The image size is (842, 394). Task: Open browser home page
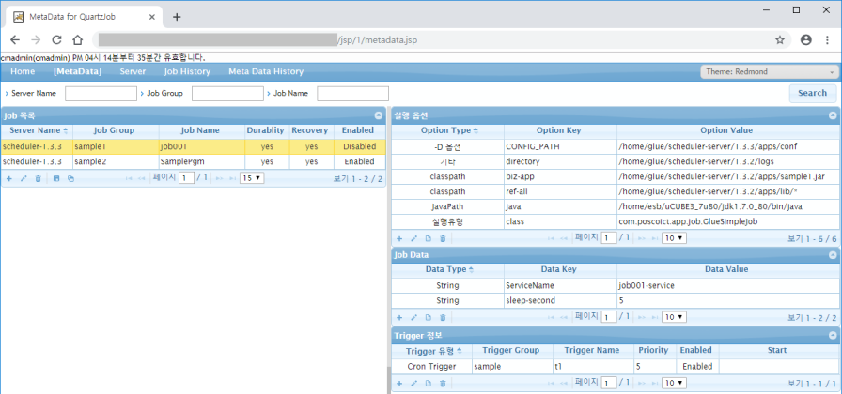click(78, 39)
